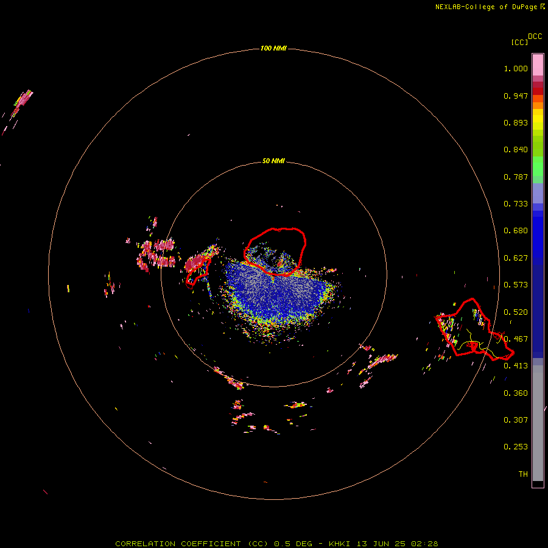Click the 0.573 scale value

pyautogui.click(x=516, y=285)
